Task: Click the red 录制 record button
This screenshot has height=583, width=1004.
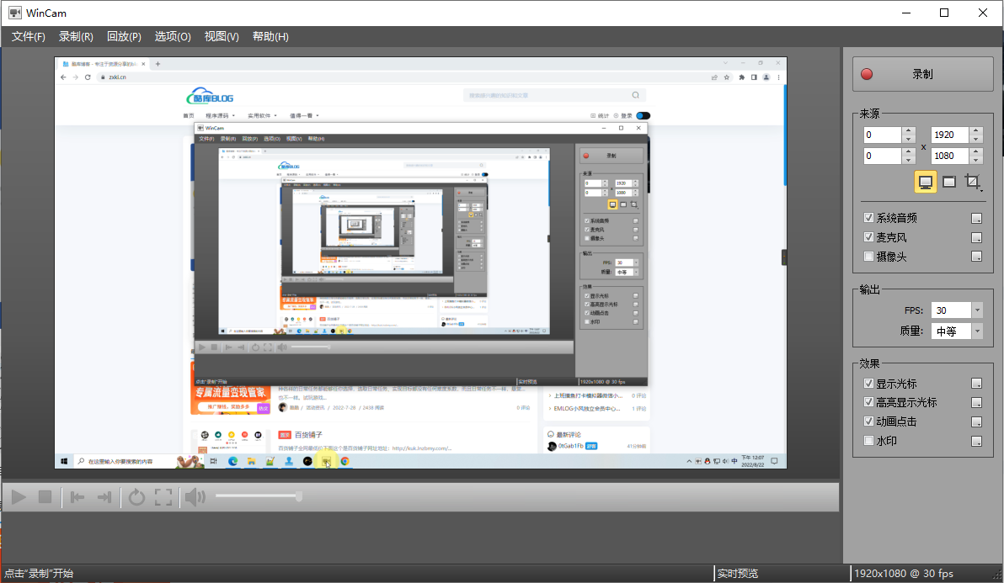Action: click(x=921, y=73)
